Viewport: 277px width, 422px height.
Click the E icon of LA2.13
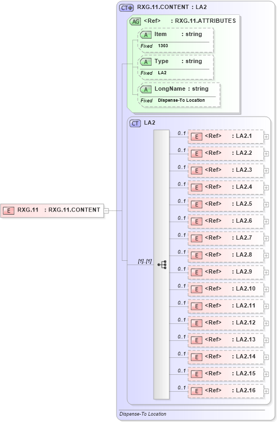coord(196,340)
